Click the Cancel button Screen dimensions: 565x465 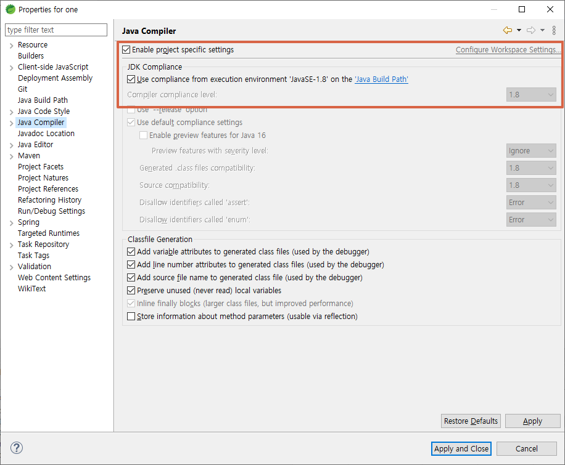pos(526,449)
